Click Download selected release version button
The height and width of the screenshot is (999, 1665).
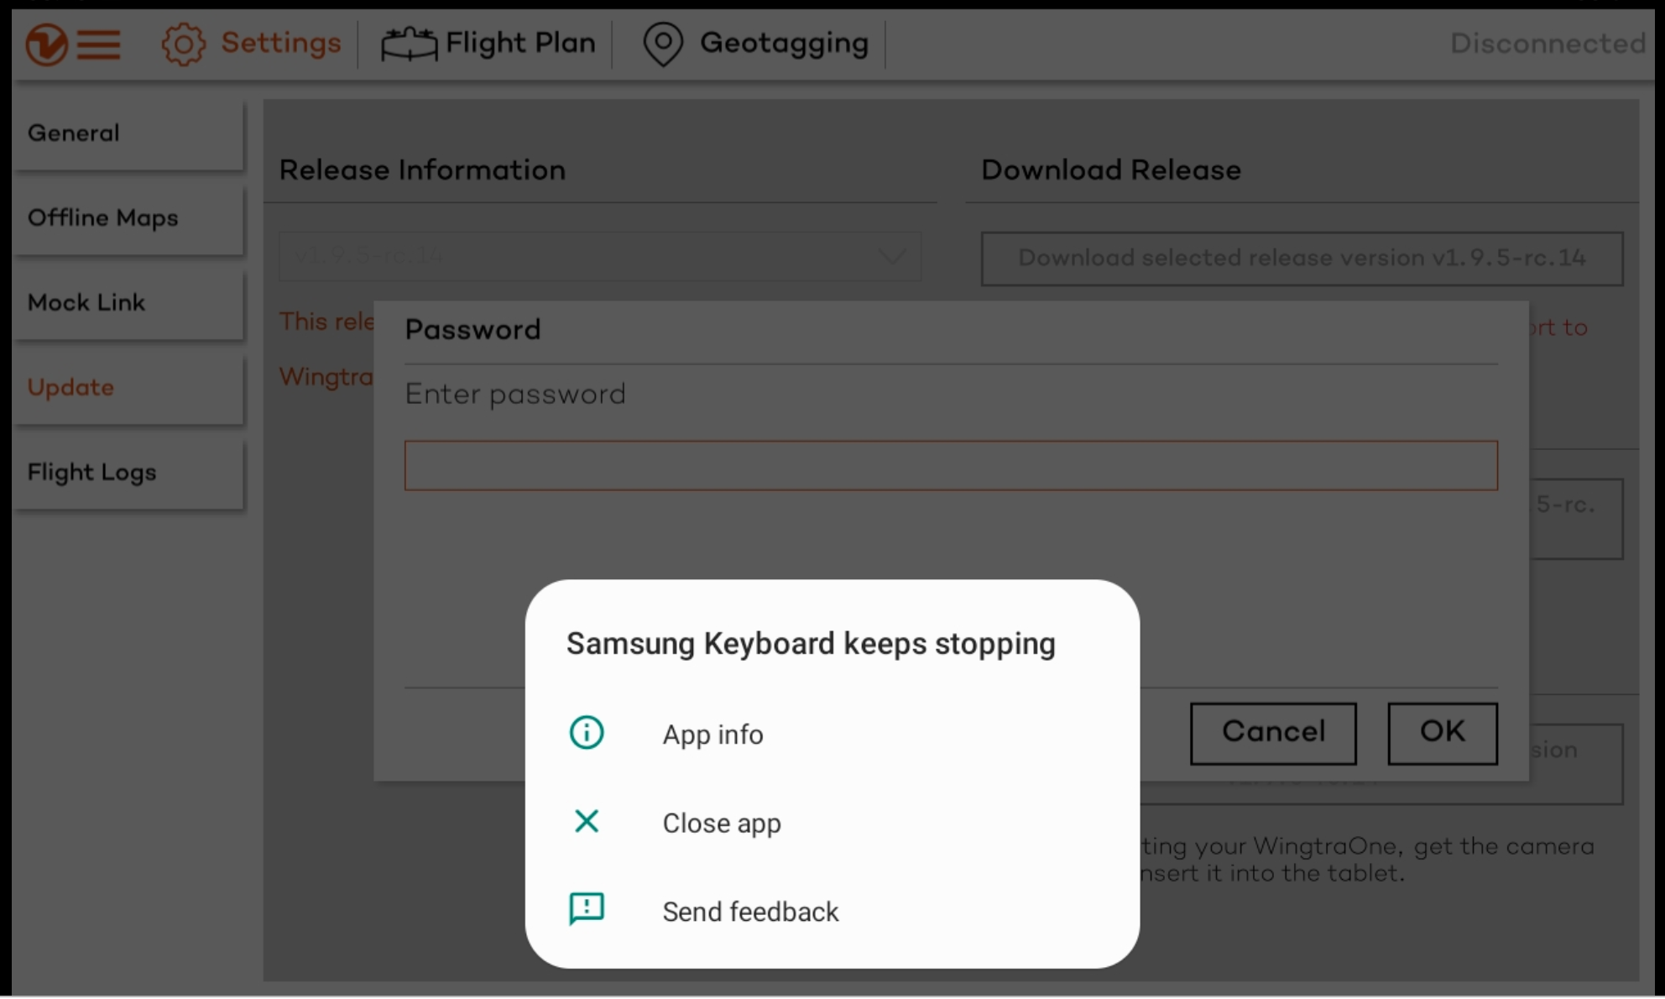pos(1302,259)
